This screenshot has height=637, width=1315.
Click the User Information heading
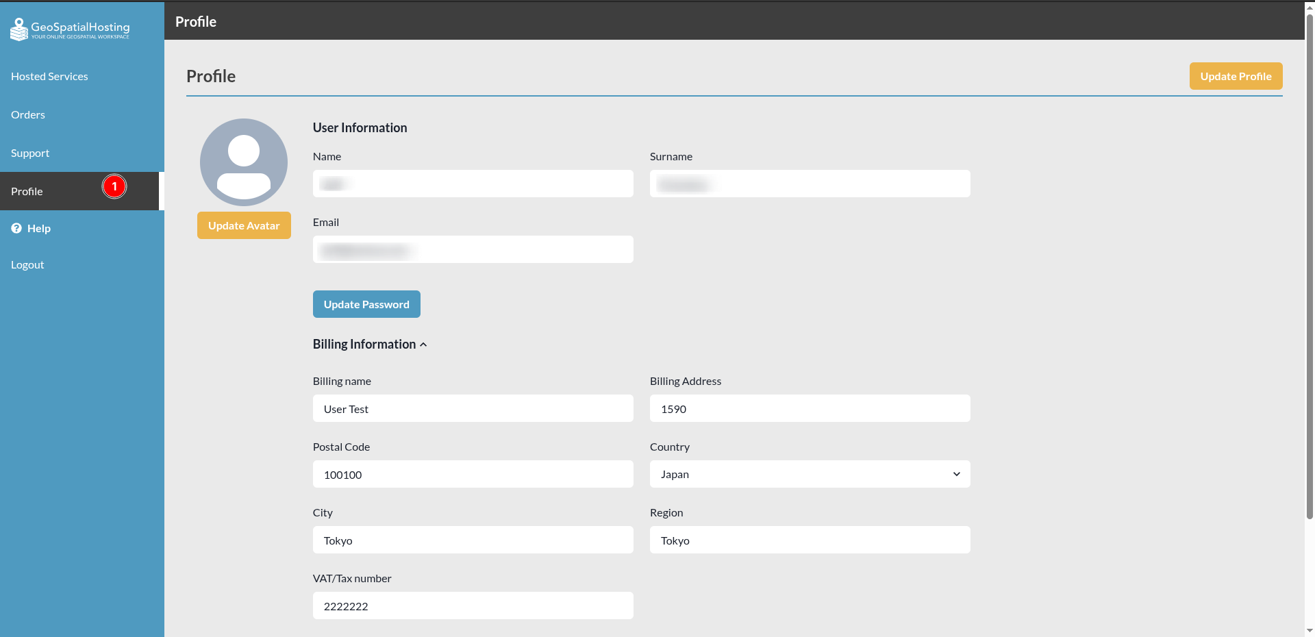(x=360, y=127)
